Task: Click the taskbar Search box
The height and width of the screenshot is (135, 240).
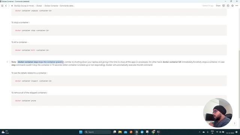Action: coord(97,132)
